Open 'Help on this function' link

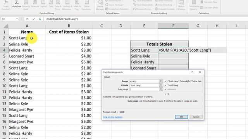(113, 117)
